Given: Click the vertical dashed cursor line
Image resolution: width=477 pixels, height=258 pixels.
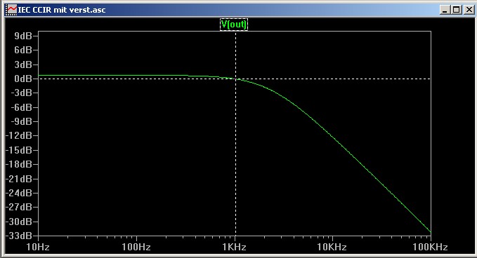Looking at the screenshot, I should pos(235,151).
